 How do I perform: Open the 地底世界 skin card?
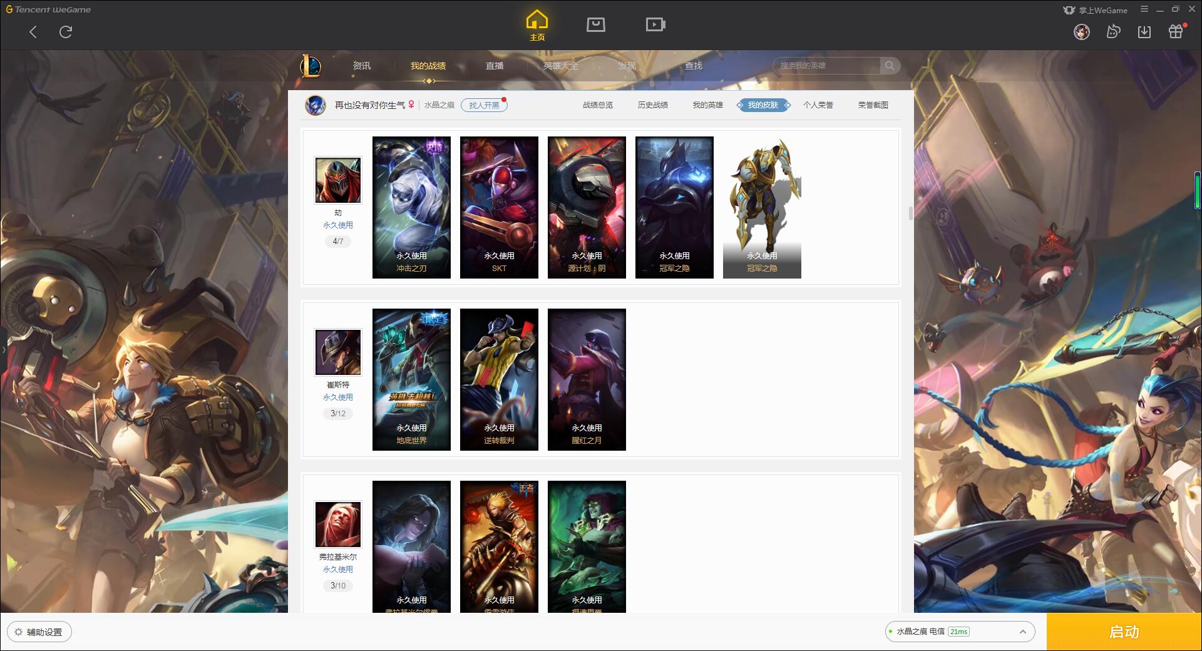[411, 379]
